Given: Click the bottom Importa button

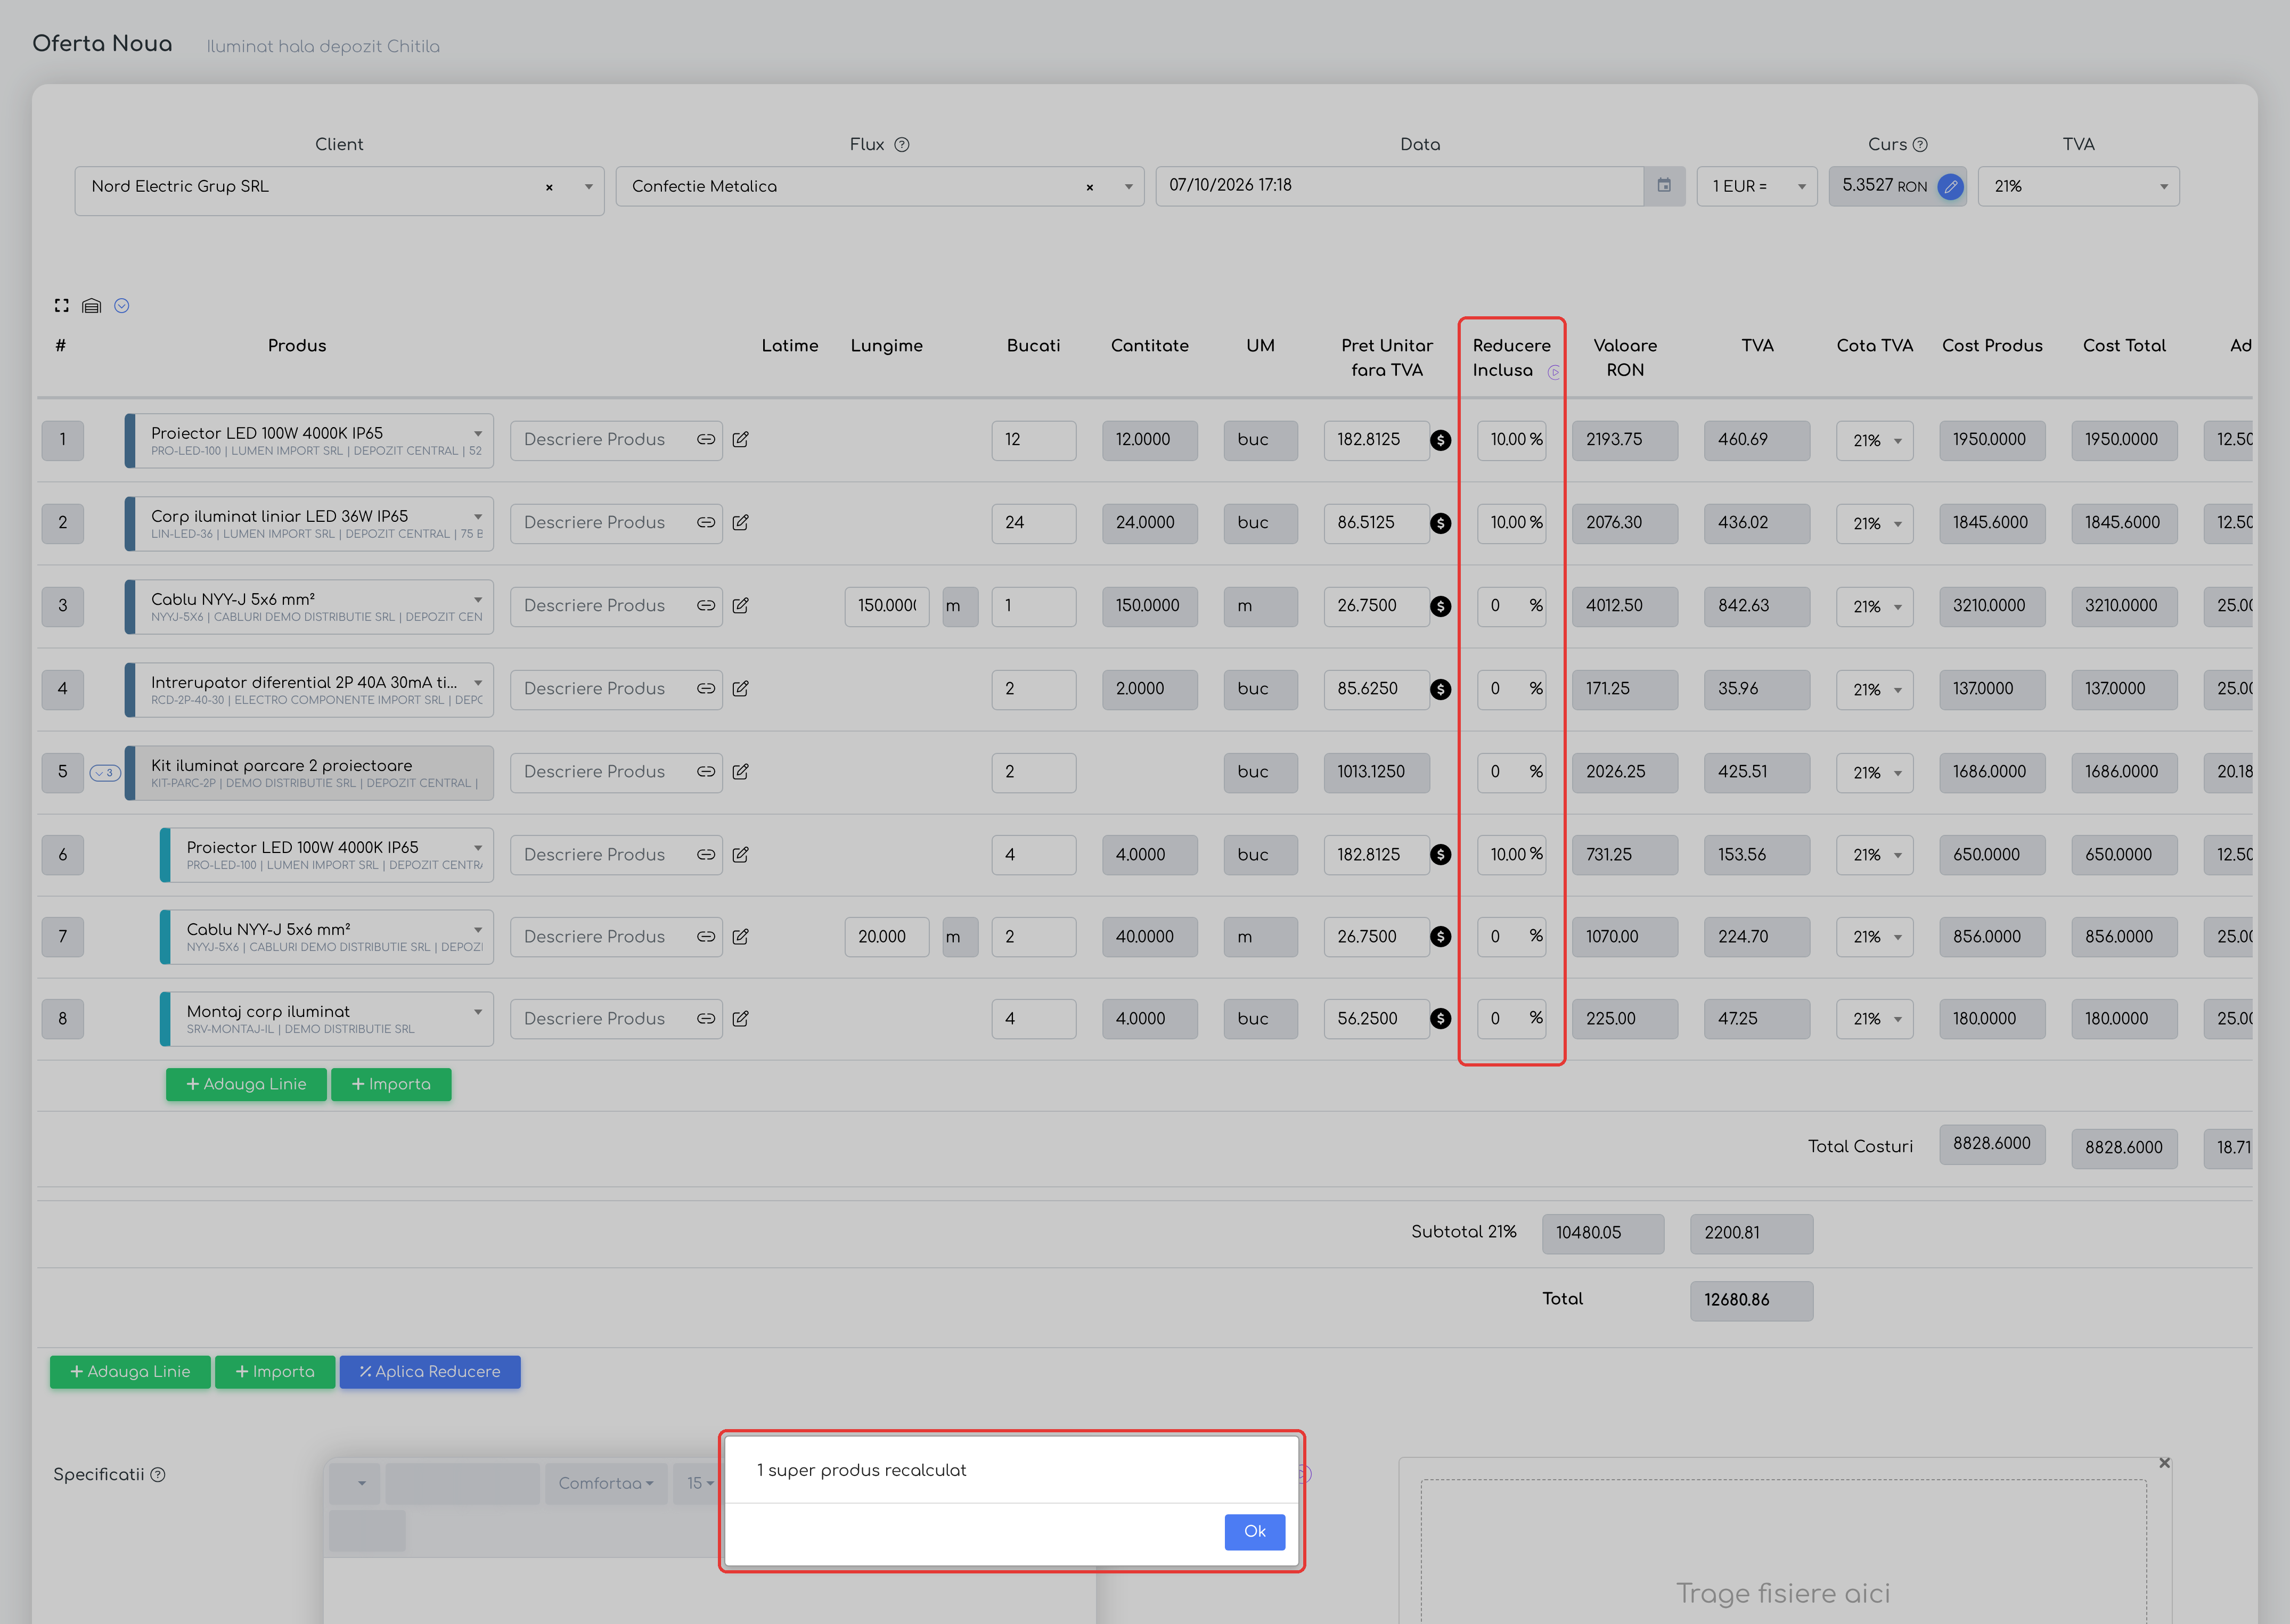Looking at the screenshot, I should click(x=275, y=1372).
